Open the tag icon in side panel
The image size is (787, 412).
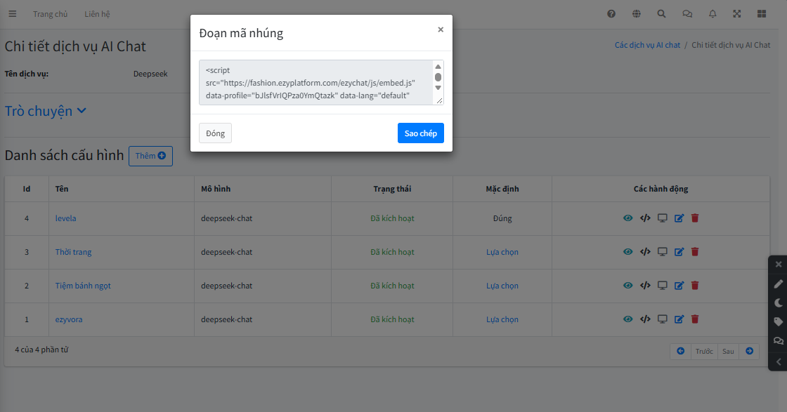click(779, 321)
